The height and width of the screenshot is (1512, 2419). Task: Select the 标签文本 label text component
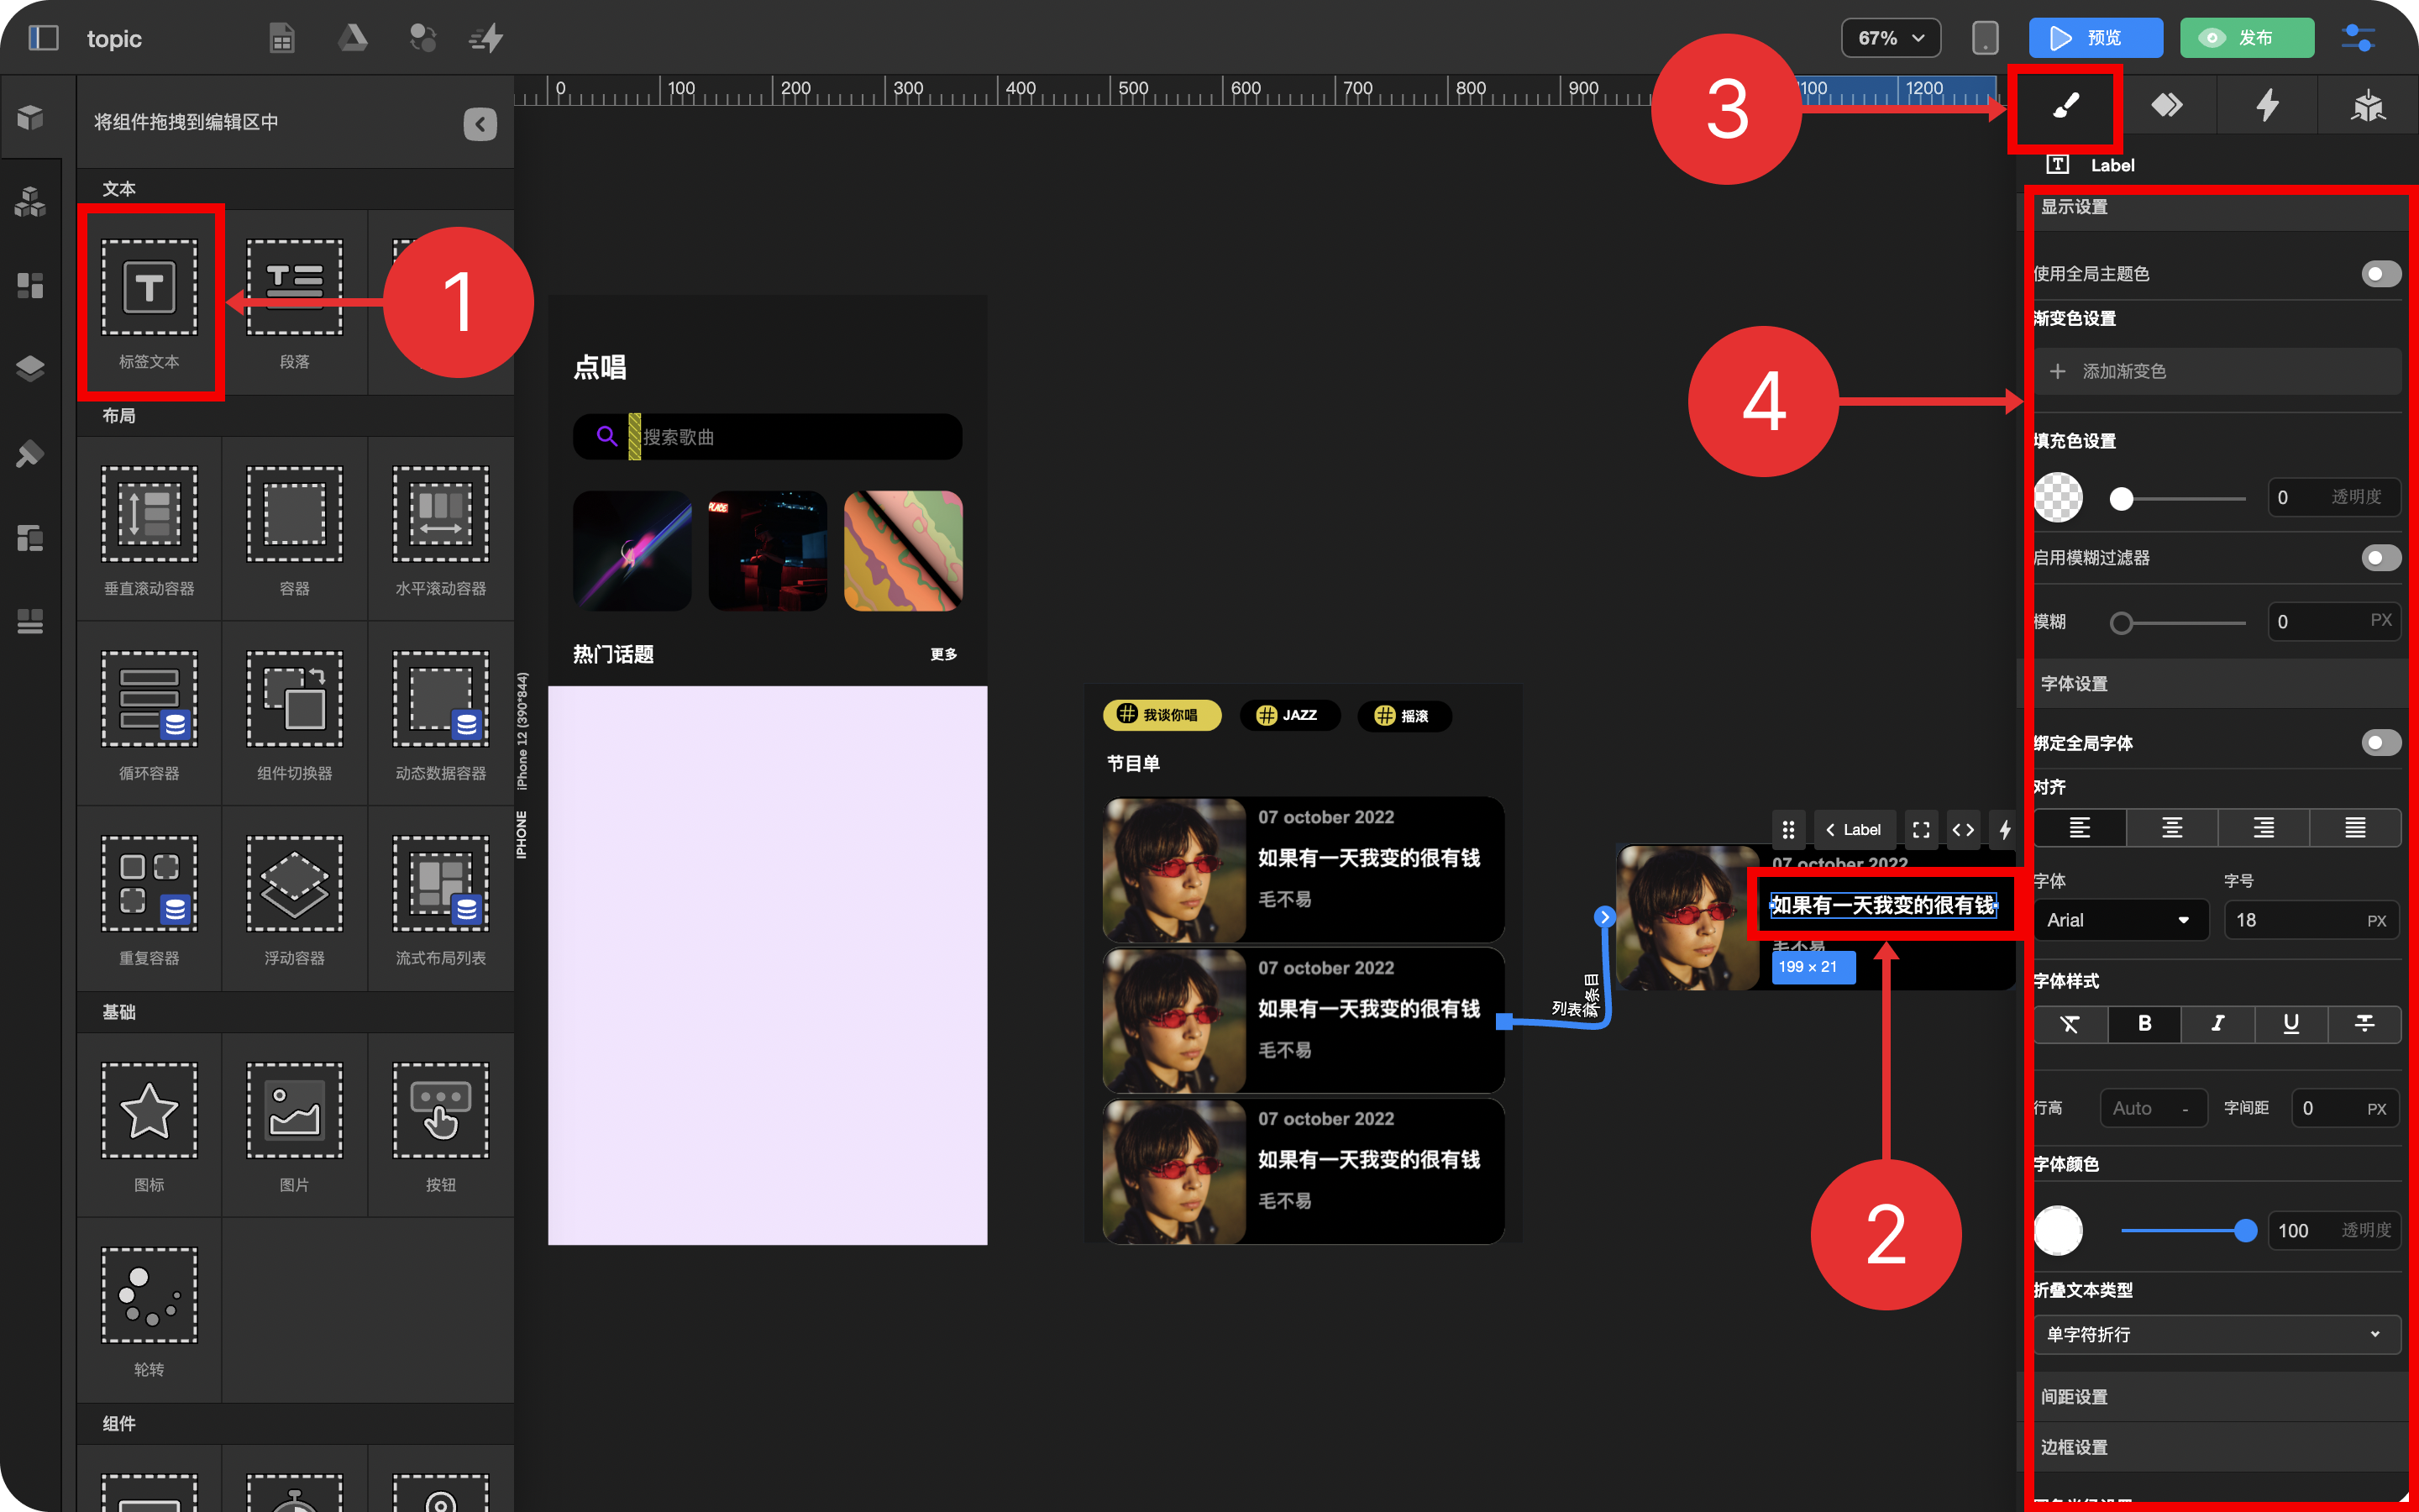(x=149, y=302)
